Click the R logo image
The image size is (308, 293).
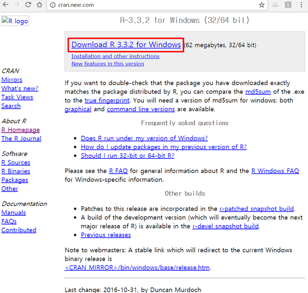[x=15, y=21]
